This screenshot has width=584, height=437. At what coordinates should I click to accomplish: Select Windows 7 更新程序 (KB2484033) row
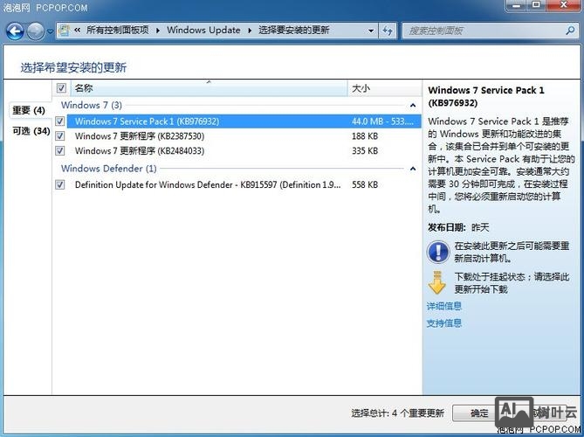coord(244,151)
